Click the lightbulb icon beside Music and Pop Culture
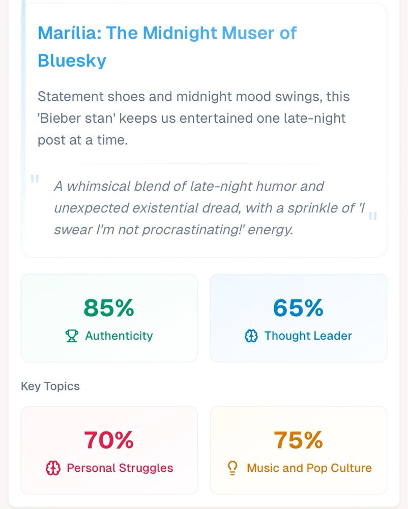This screenshot has width=408, height=509. (232, 468)
